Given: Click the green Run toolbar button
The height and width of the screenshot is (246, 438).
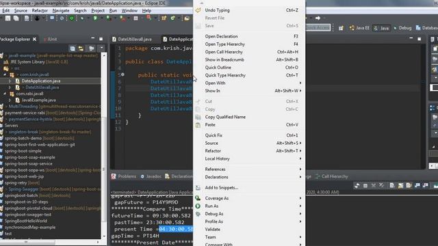Looking at the screenshot, I should coord(95,18).
